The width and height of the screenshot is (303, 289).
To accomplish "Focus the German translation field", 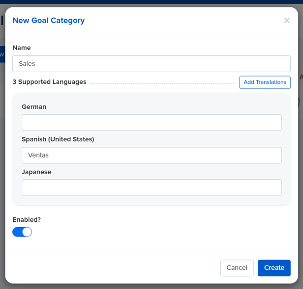I will click(x=151, y=123).
